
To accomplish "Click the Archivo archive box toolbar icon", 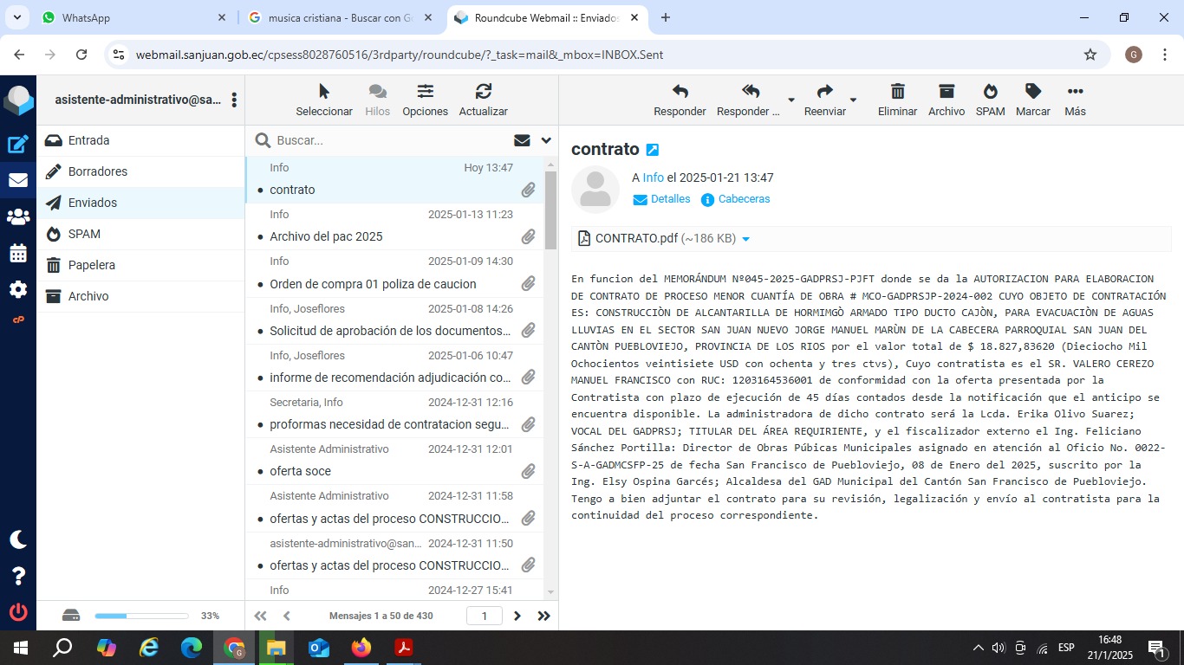I will tap(946, 92).
